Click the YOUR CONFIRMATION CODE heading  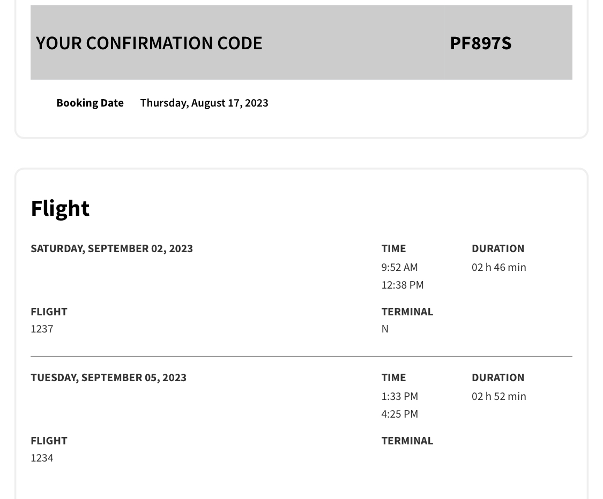coord(149,43)
